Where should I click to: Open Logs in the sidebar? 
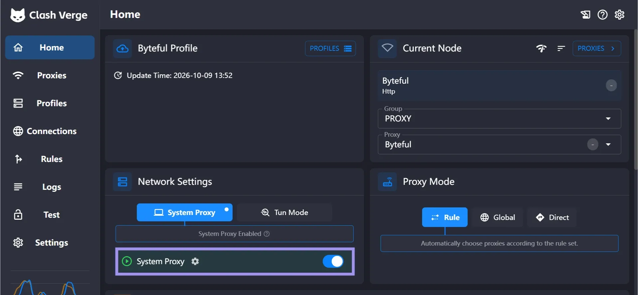[50, 187]
